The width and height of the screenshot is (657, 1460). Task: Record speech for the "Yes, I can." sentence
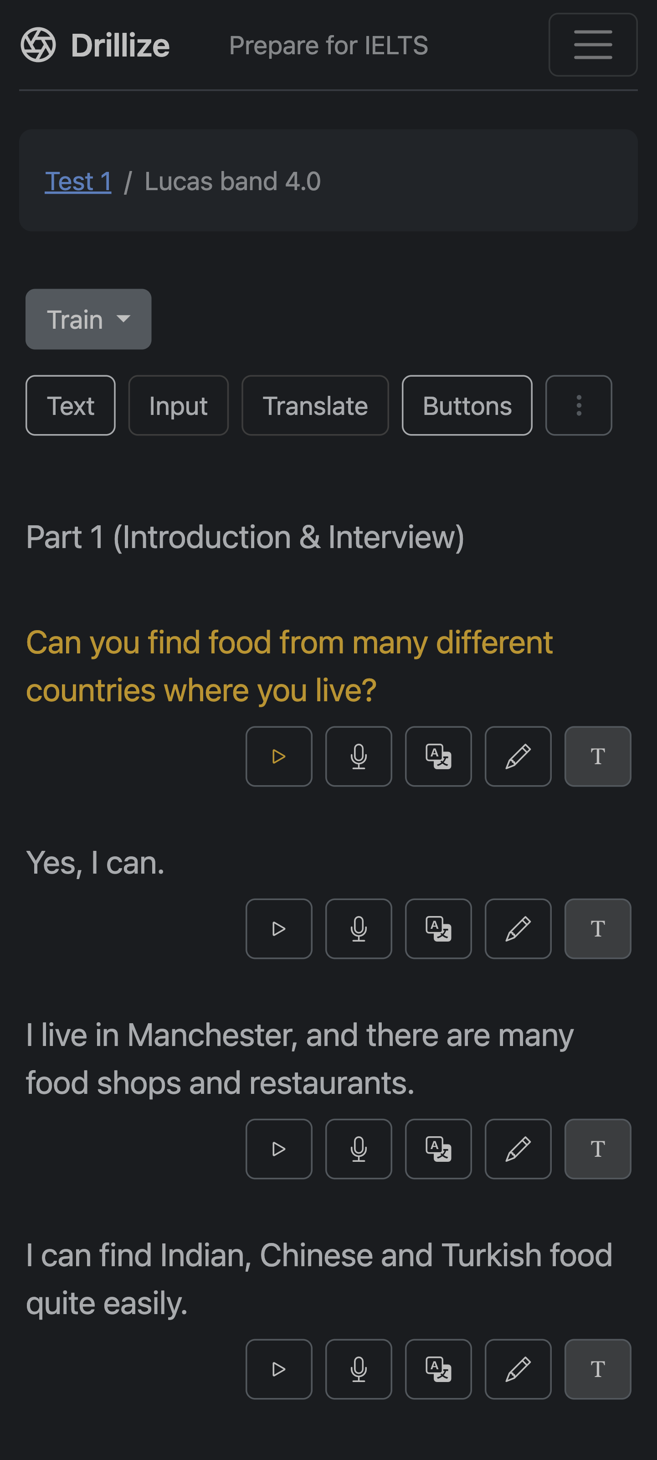[x=359, y=928]
